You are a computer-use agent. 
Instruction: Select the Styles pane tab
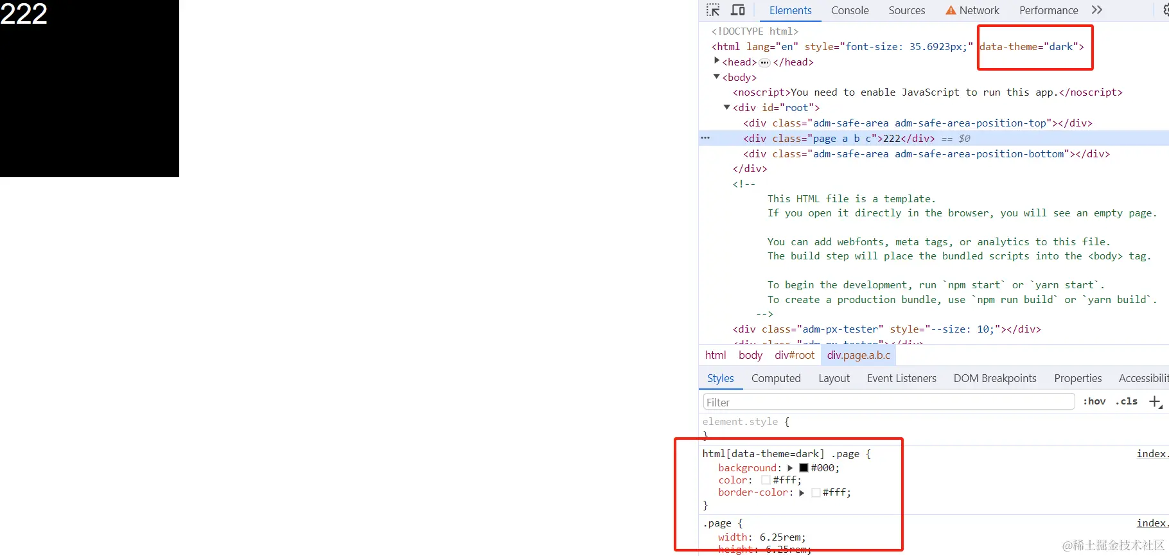coord(721,378)
